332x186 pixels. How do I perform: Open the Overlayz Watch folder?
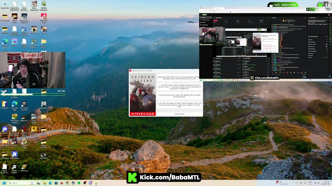click(44, 43)
